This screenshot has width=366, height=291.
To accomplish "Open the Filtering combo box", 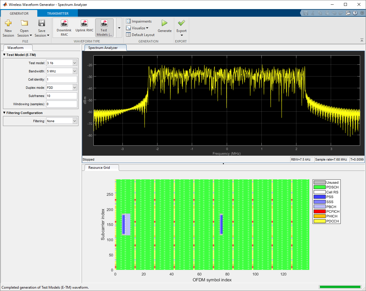I will tap(61, 121).
